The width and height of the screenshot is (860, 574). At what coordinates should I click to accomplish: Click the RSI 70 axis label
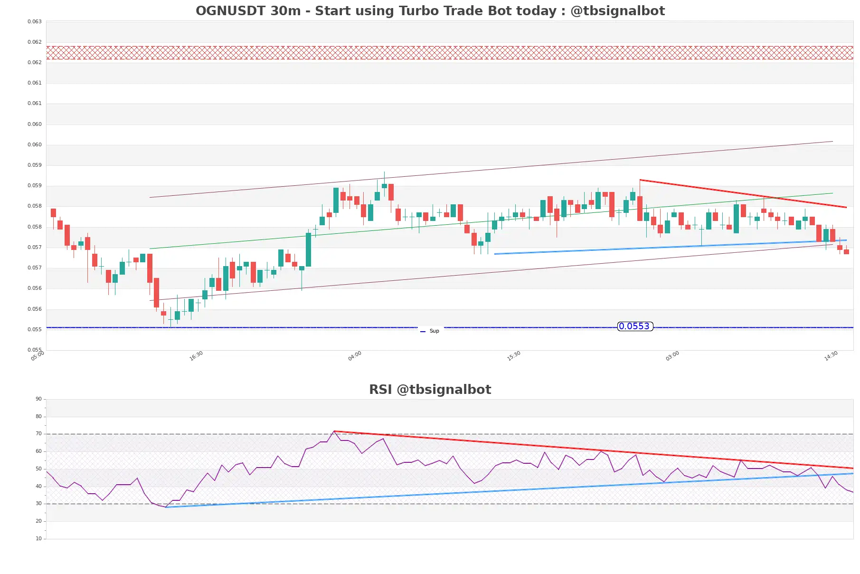(x=39, y=434)
